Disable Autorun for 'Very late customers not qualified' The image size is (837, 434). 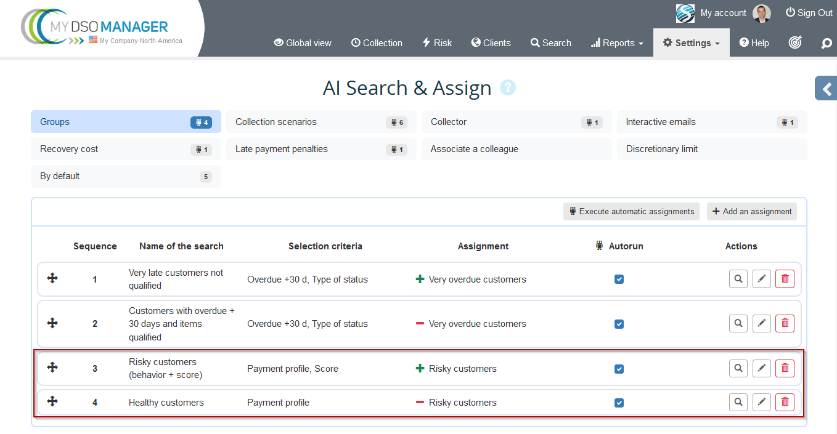pyautogui.click(x=619, y=279)
